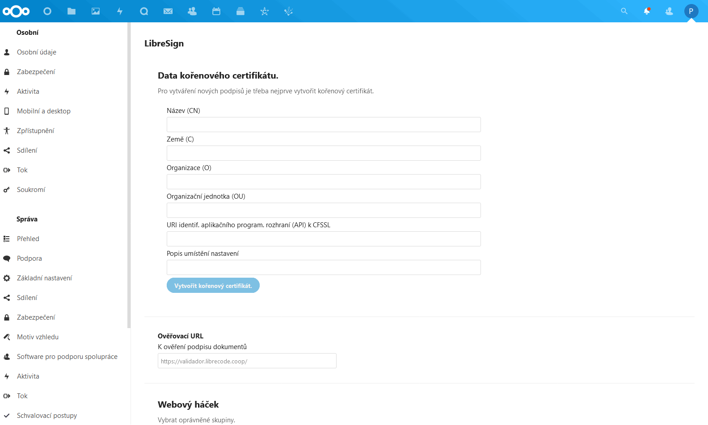Open the Mail envelope icon

pyautogui.click(x=168, y=11)
